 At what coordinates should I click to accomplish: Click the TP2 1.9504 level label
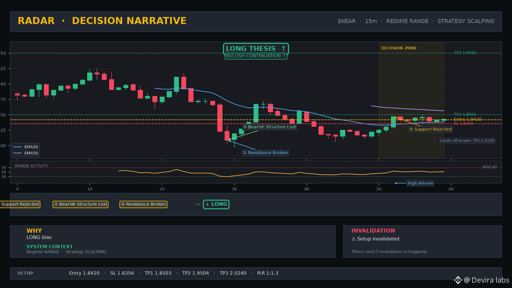pos(465,53)
